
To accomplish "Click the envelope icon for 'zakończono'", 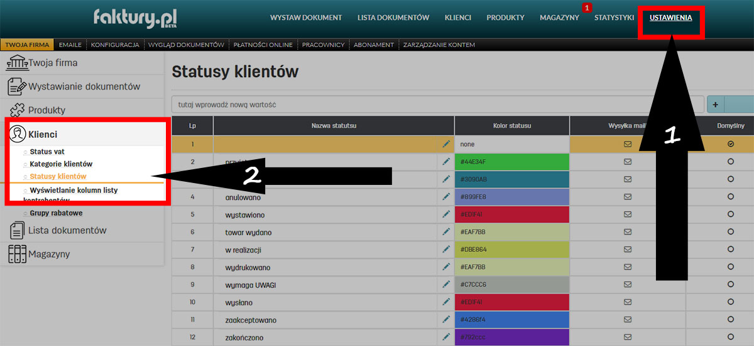I will (x=627, y=337).
